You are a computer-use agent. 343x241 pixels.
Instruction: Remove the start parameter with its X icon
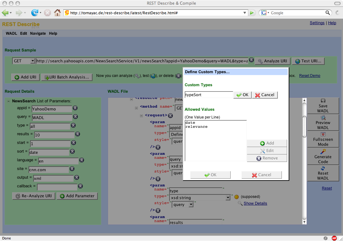click(x=74, y=143)
